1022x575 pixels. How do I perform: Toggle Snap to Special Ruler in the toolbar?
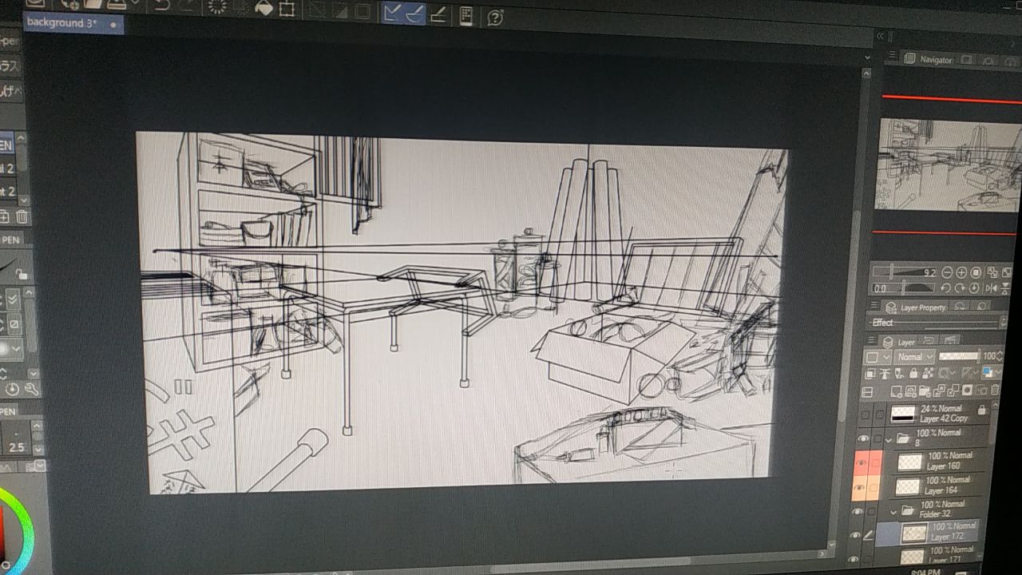pos(415,14)
